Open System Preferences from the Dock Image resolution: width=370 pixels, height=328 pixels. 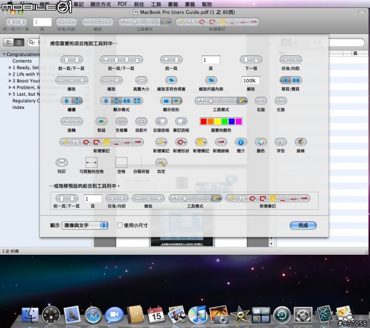click(303, 315)
